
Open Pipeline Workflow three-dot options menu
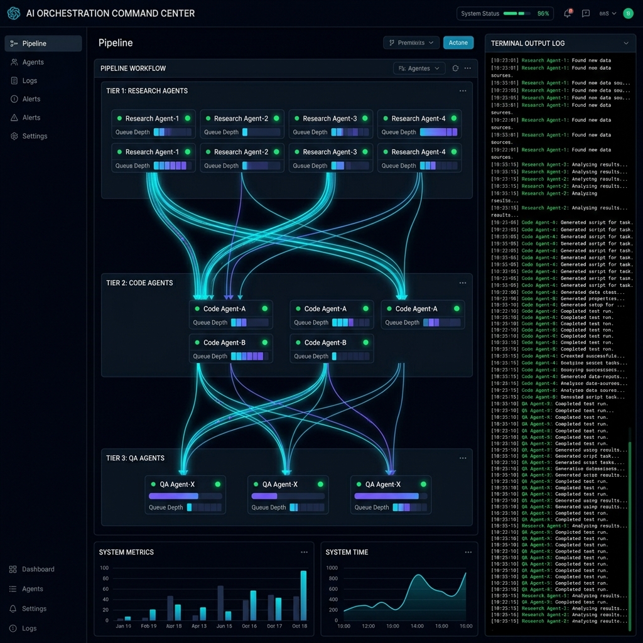pyautogui.click(x=468, y=68)
